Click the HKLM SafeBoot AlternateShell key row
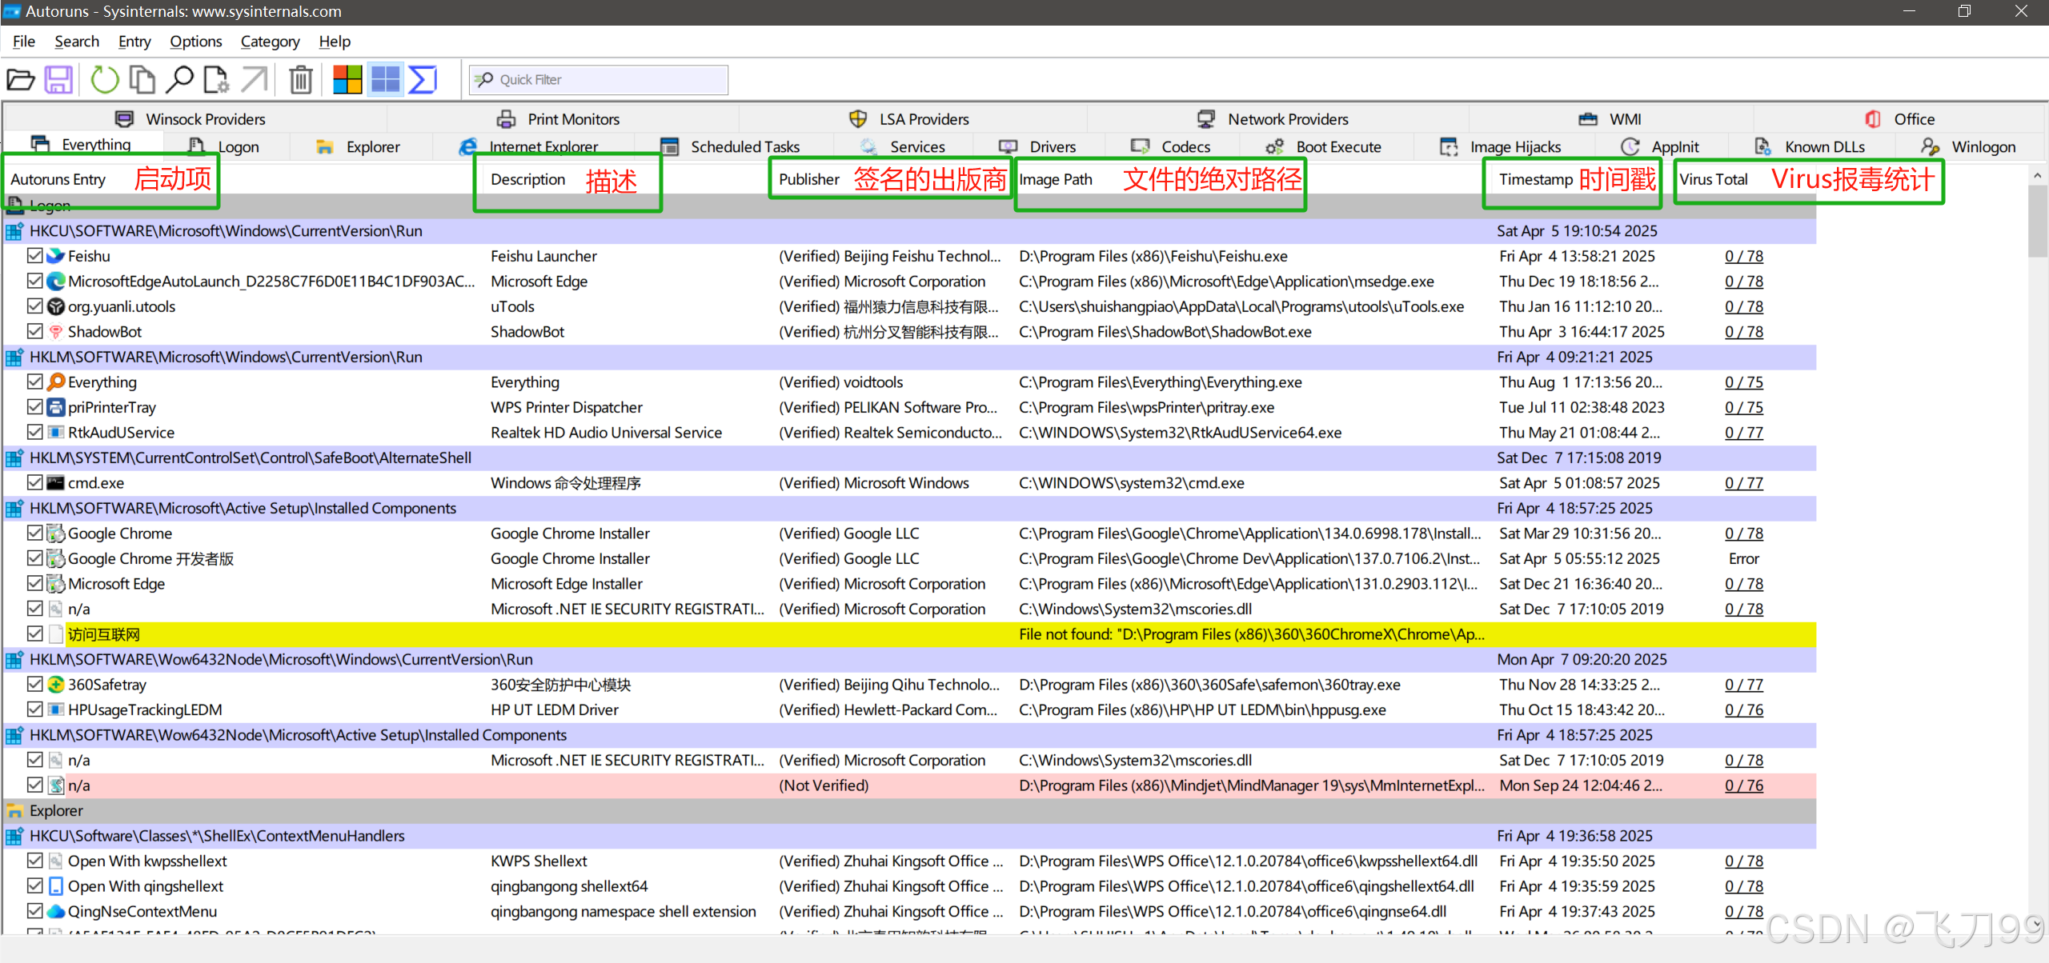2049x963 pixels. 250,458
